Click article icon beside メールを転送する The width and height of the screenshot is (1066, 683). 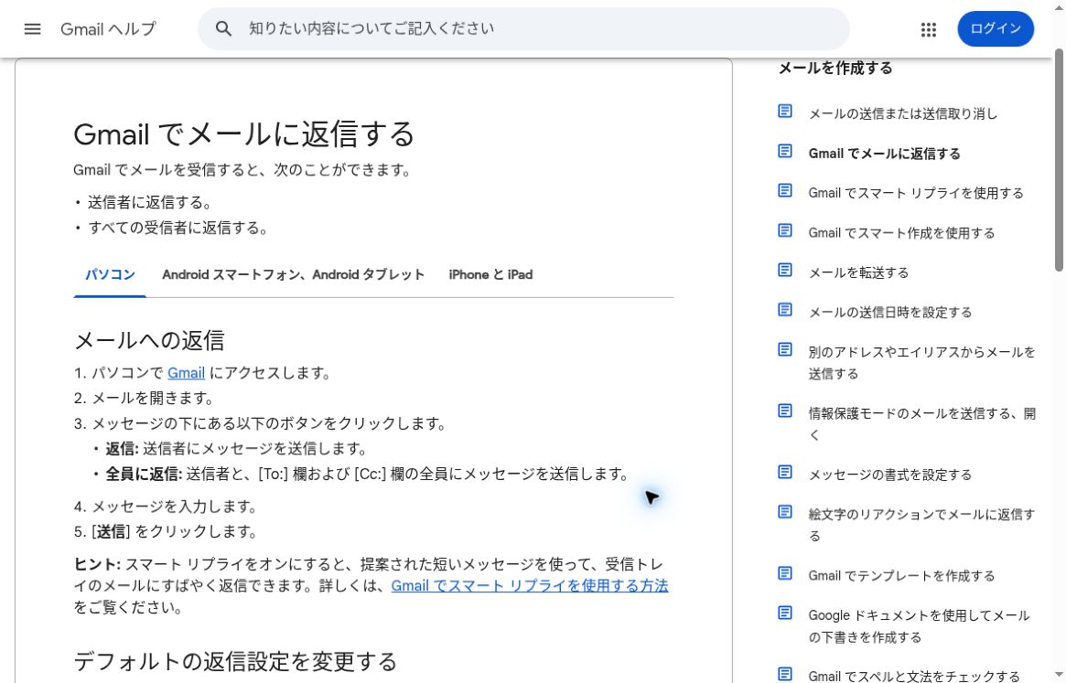784,270
